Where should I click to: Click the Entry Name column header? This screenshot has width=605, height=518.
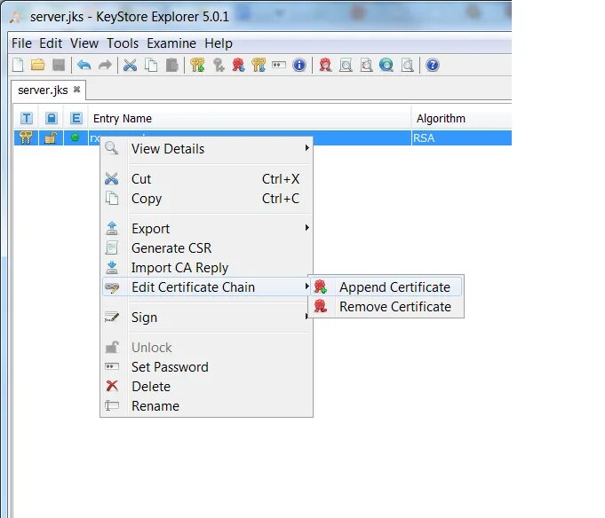250,118
